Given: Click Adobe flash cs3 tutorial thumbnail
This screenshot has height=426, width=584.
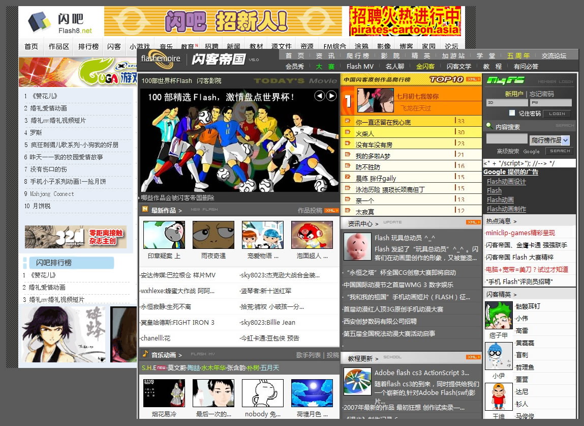Looking at the screenshot, I should tap(357, 382).
